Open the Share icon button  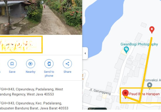[x=67, y=64]
